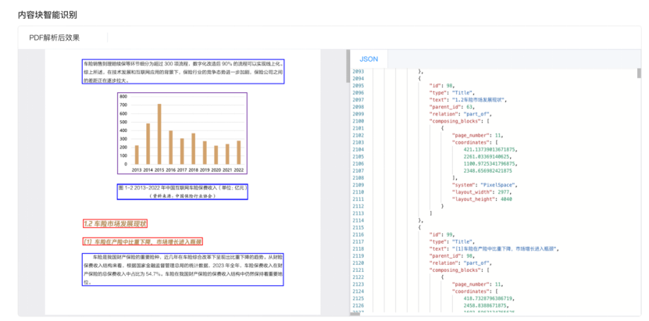The height and width of the screenshot is (321, 649).
Task: Click the "parent_id": 98 line
Action: [452, 255]
